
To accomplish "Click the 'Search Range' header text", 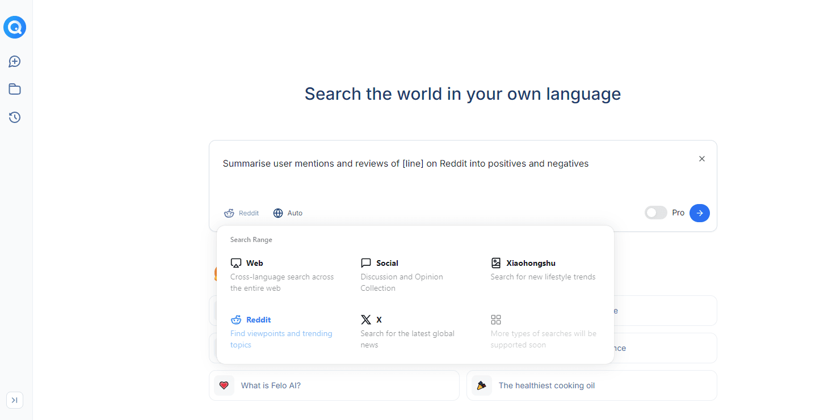I will 251,240.
